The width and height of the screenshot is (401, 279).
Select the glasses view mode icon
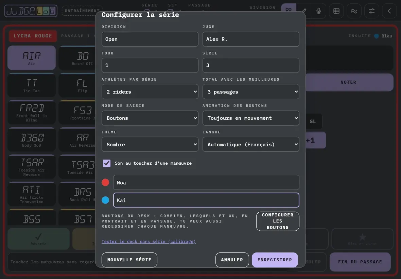[289, 10]
